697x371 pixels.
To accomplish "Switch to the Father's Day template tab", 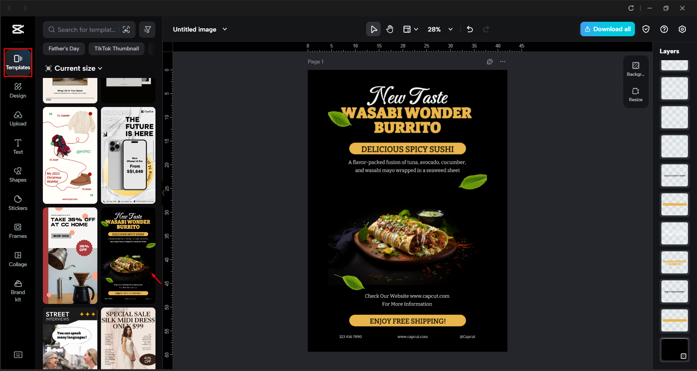I will [x=64, y=48].
